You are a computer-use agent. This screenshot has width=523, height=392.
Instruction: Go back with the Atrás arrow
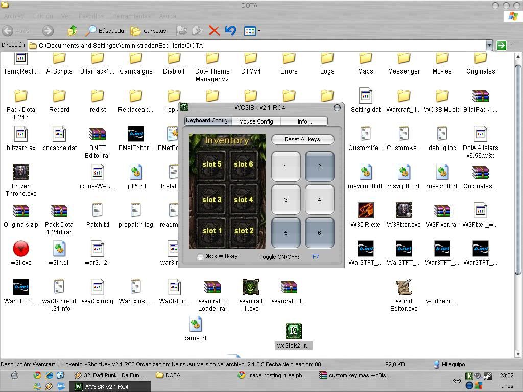(x=8, y=31)
